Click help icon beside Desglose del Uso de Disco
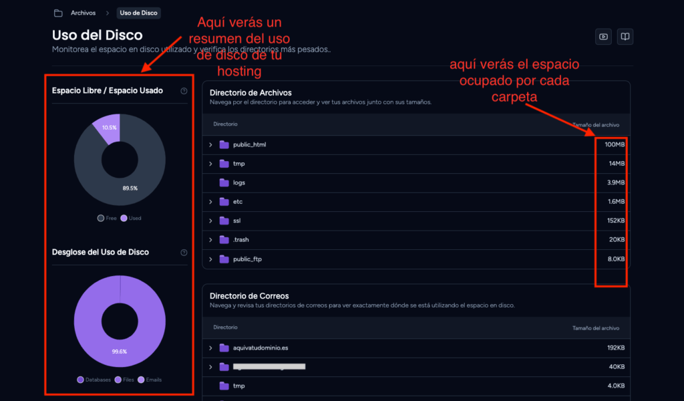684x401 pixels. click(x=184, y=252)
